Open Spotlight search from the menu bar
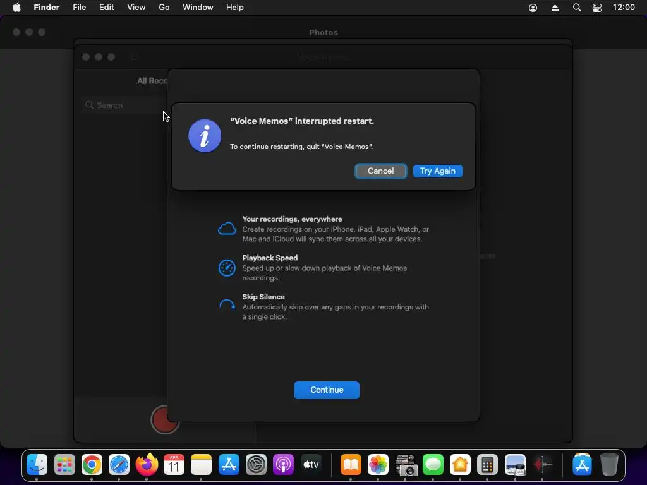The height and width of the screenshot is (485, 647). [577, 8]
